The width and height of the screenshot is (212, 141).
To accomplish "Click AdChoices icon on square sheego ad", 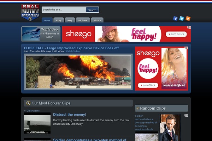I will coord(186,48).
